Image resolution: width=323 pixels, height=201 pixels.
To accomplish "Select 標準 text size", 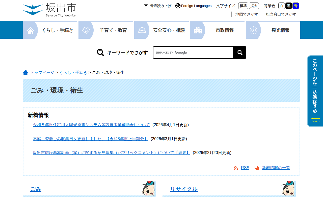I will coord(243,6).
